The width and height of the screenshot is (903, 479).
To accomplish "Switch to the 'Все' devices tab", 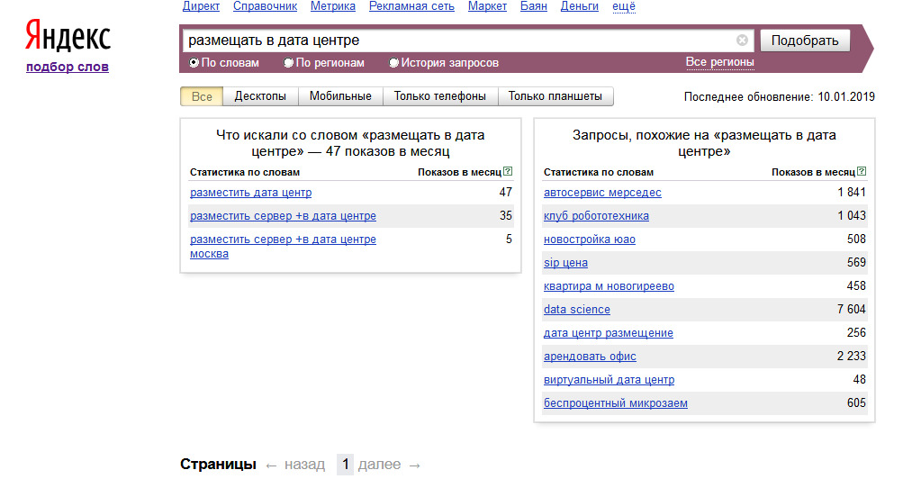I will pyautogui.click(x=202, y=96).
